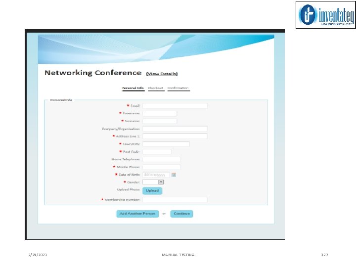The height and width of the screenshot is (267, 356).
Task: Click the MANUAL TESTING footer text
Action: pyautogui.click(x=178, y=255)
